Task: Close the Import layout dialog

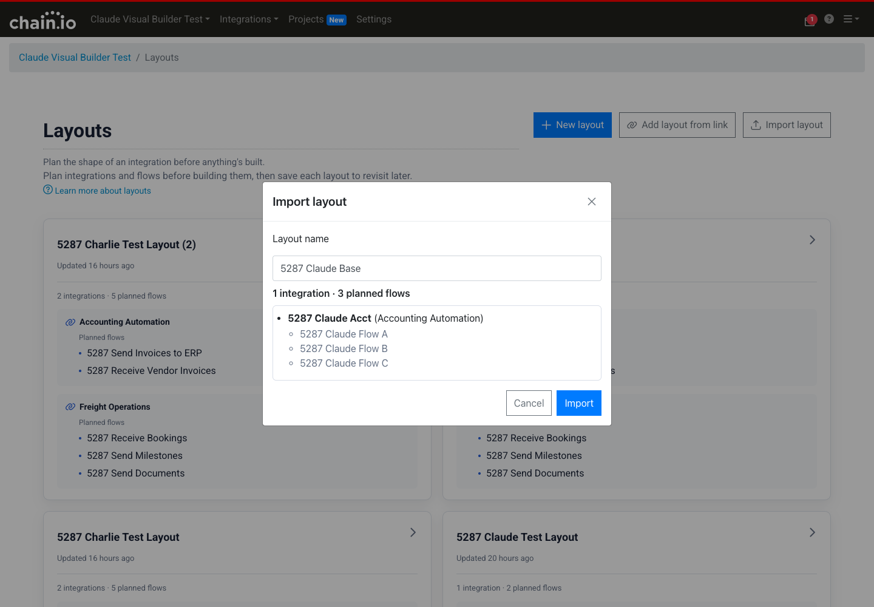Action: (x=592, y=202)
